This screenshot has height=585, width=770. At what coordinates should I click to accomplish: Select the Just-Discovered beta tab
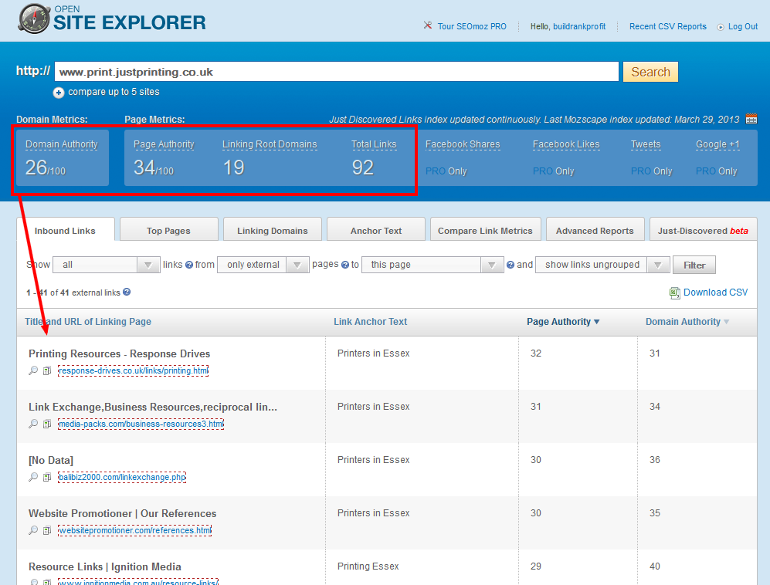(x=703, y=230)
